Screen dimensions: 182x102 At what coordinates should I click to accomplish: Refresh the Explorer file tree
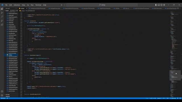pyautogui.click(x=15, y=11)
